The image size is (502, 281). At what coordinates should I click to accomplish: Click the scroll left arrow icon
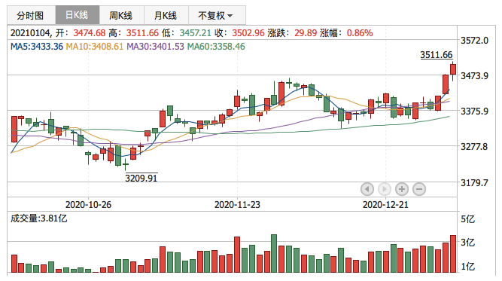point(367,189)
